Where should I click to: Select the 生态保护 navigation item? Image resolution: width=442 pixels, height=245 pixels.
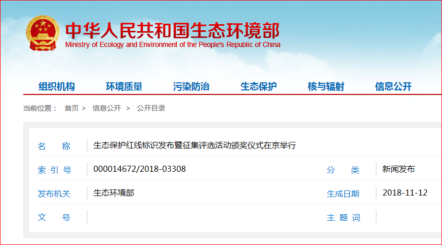tap(259, 86)
